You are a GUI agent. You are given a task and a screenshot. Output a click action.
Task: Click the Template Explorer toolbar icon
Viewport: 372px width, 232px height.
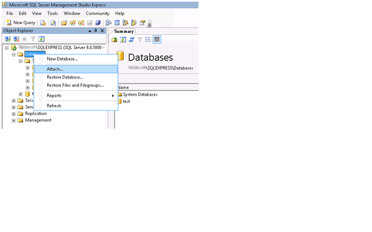click(x=134, y=23)
